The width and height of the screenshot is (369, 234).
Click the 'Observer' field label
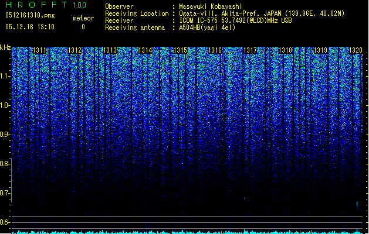coord(119,6)
